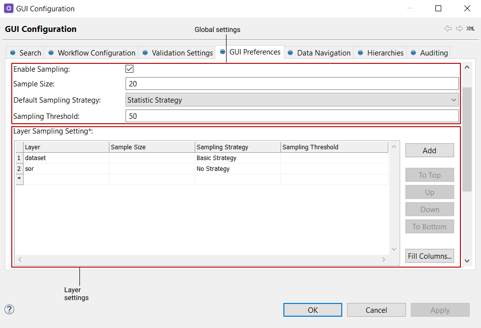
Task: Switch to the Workflow Configuration tab
Action: [96, 53]
